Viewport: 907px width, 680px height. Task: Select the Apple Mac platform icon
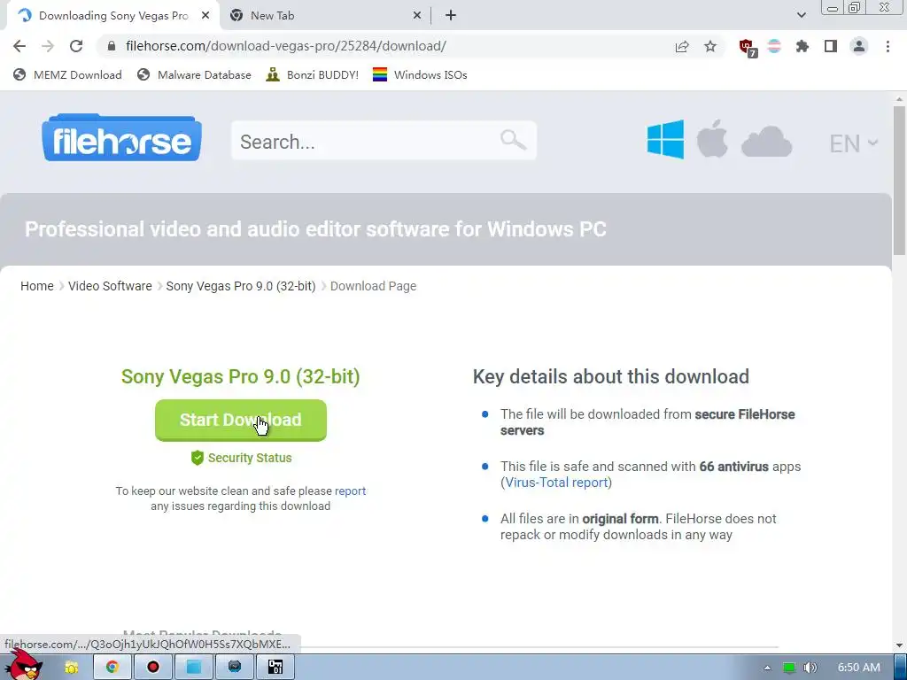(x=712, y=138)
